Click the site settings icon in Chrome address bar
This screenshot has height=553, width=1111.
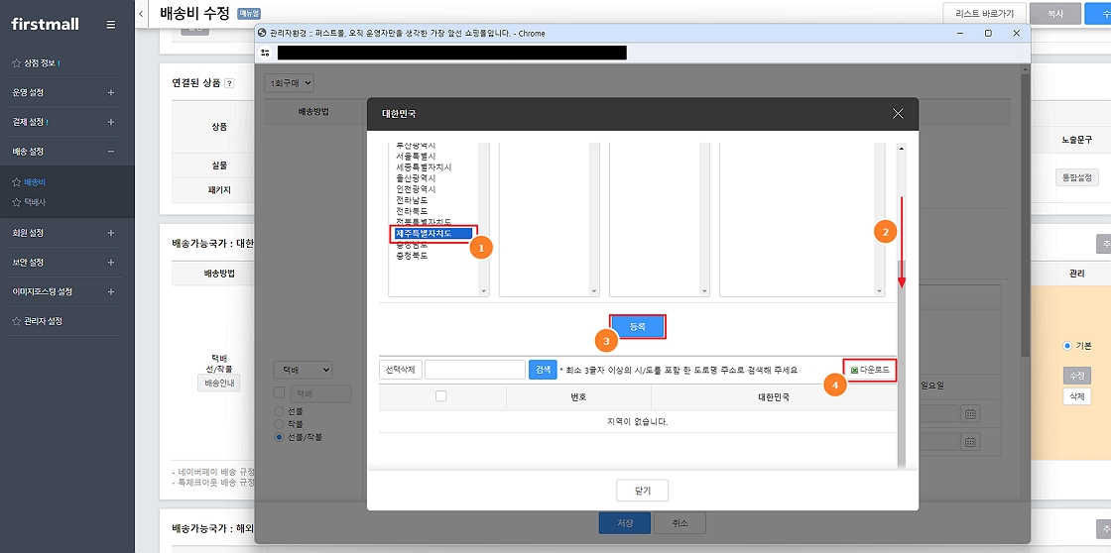click(x=265, y=53)
